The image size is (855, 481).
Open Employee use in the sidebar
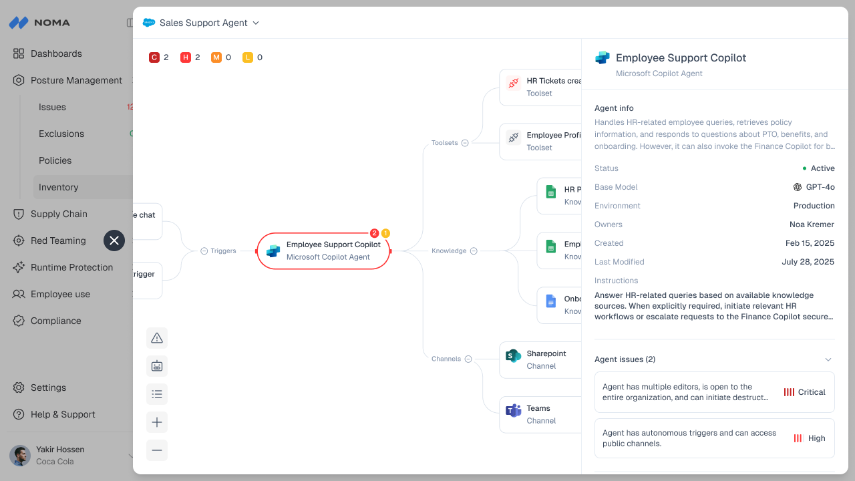click(60, 294)
